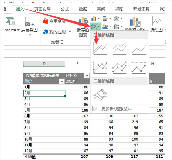Click the 我的应用 button

(x=54, y=32)
